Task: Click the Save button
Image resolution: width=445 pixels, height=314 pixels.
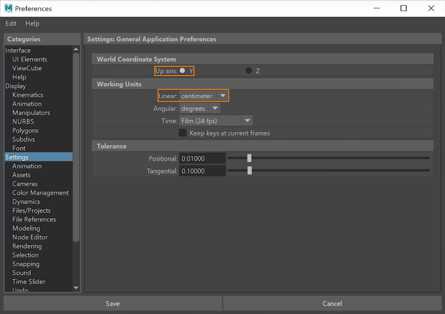Action: 113,303
